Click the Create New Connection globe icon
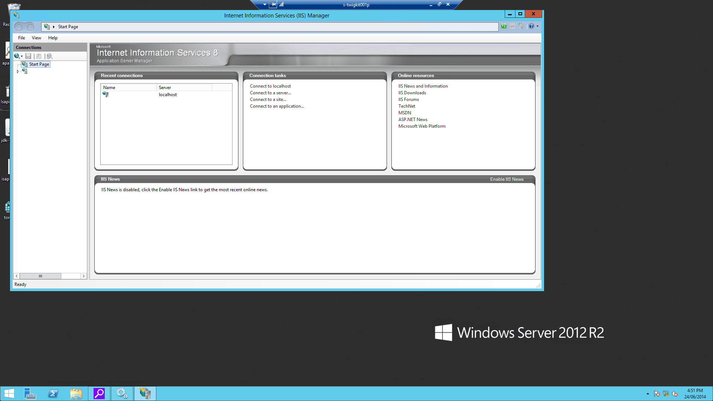Viewport: 713px width, 401px height. 17,56
